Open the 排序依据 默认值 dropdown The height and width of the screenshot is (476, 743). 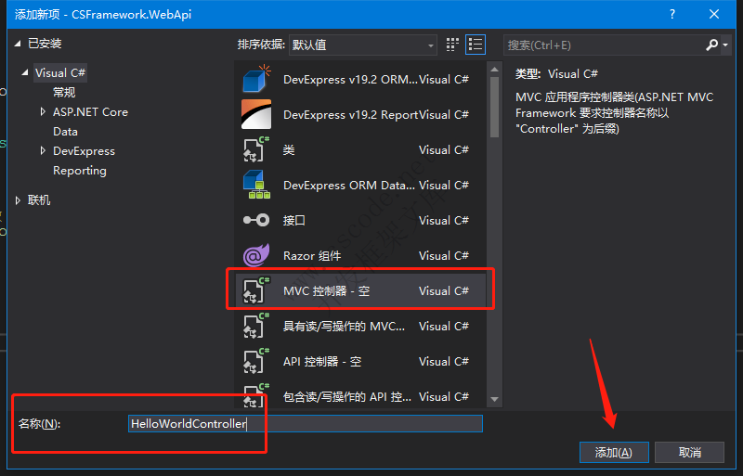362,45
